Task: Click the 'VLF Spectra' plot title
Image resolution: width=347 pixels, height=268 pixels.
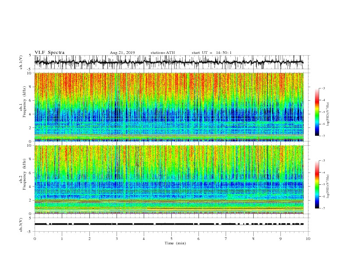Action: point(50,53)
